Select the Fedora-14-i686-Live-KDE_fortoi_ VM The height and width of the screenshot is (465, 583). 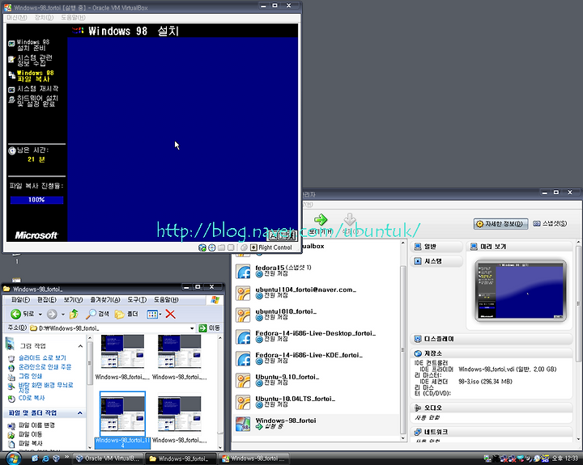tap(317, 358)
